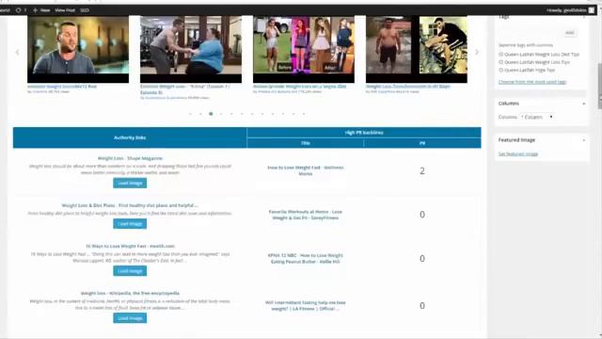Open Weight loss - Wikipedia free encyclopedia link
This screenshot has height=339, width=602.
pos(130,293)
